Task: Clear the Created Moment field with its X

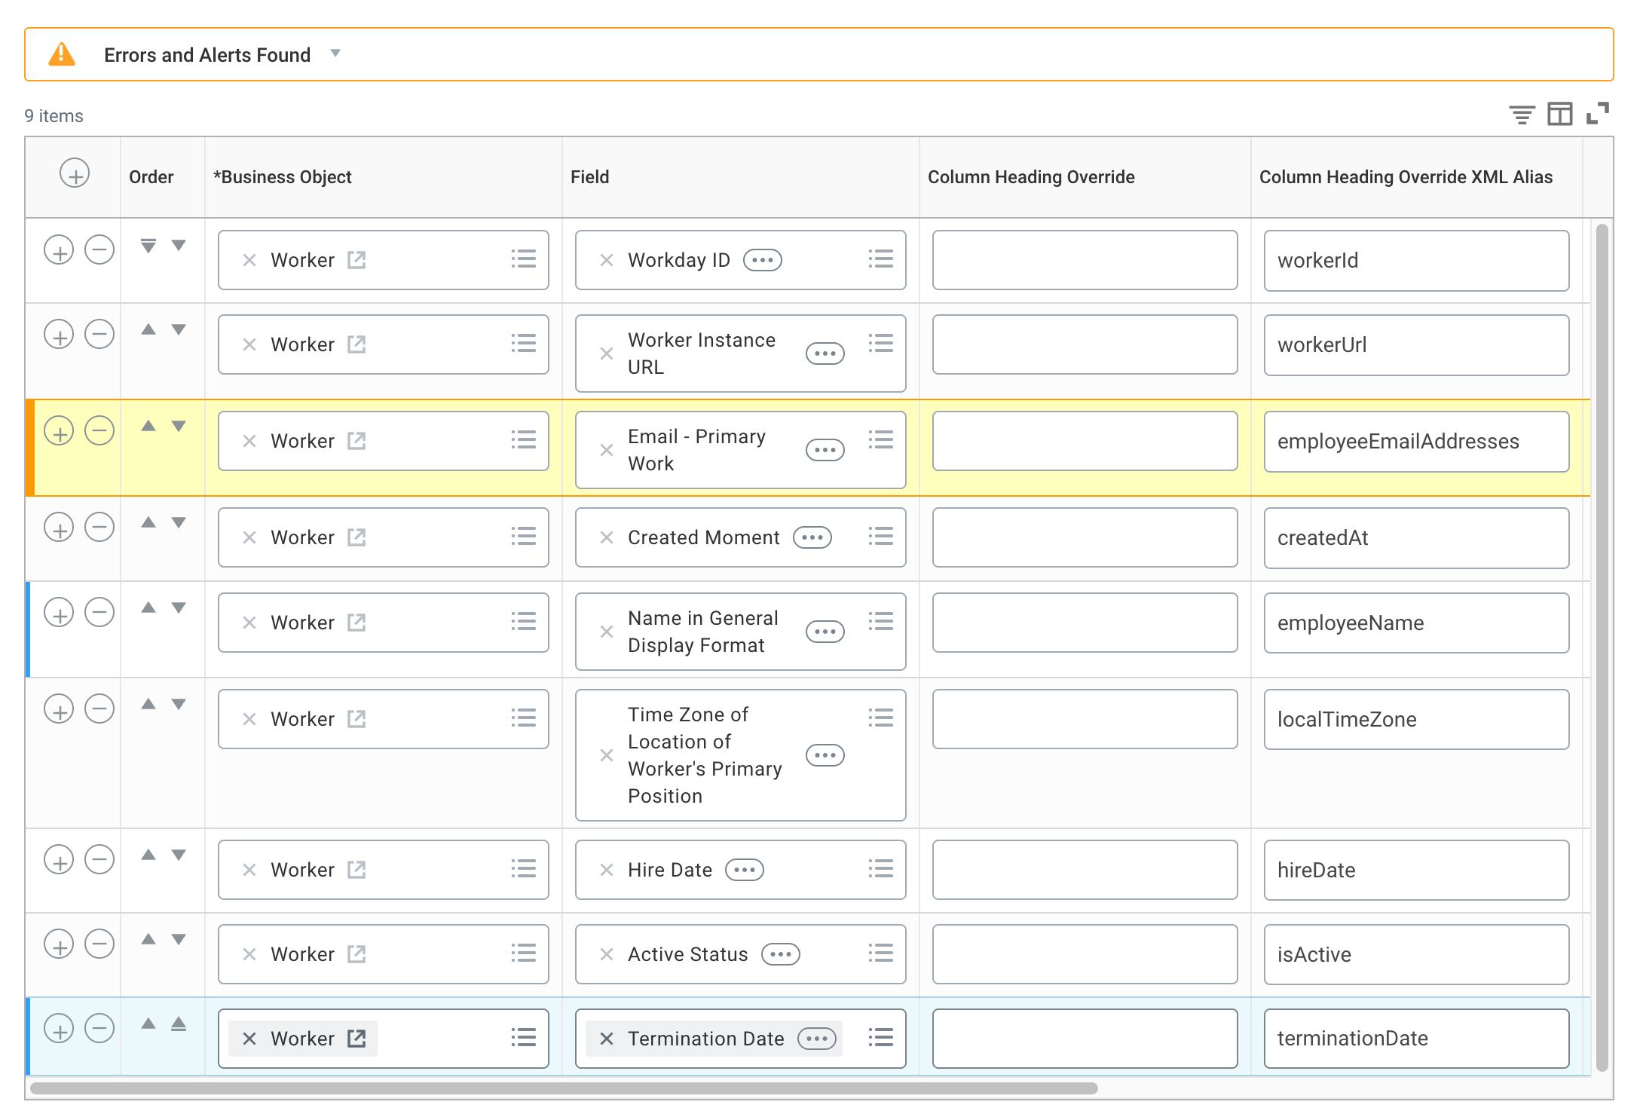Action: (607, 537)
